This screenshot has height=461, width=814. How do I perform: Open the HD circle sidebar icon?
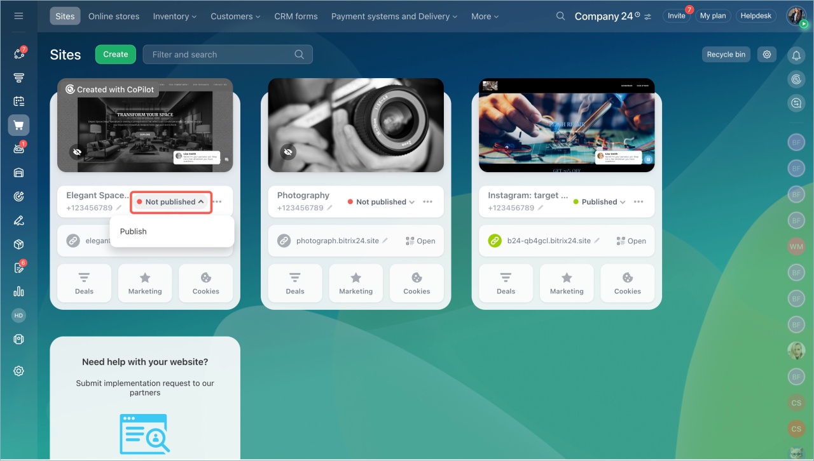pyautogui.click(x=19, y=316)
